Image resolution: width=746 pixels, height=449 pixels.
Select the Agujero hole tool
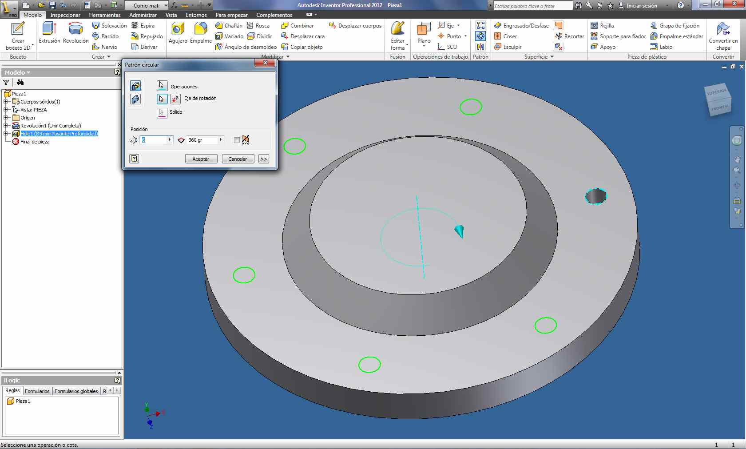[178, 33]
